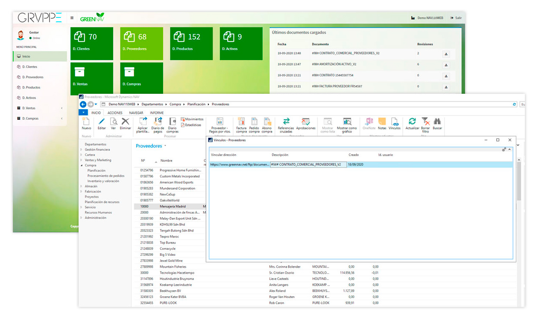The height and width of the screenshot is (318, 536).
Task: Click the Ver icon in the ribbon
Action: tap(113, 124)
